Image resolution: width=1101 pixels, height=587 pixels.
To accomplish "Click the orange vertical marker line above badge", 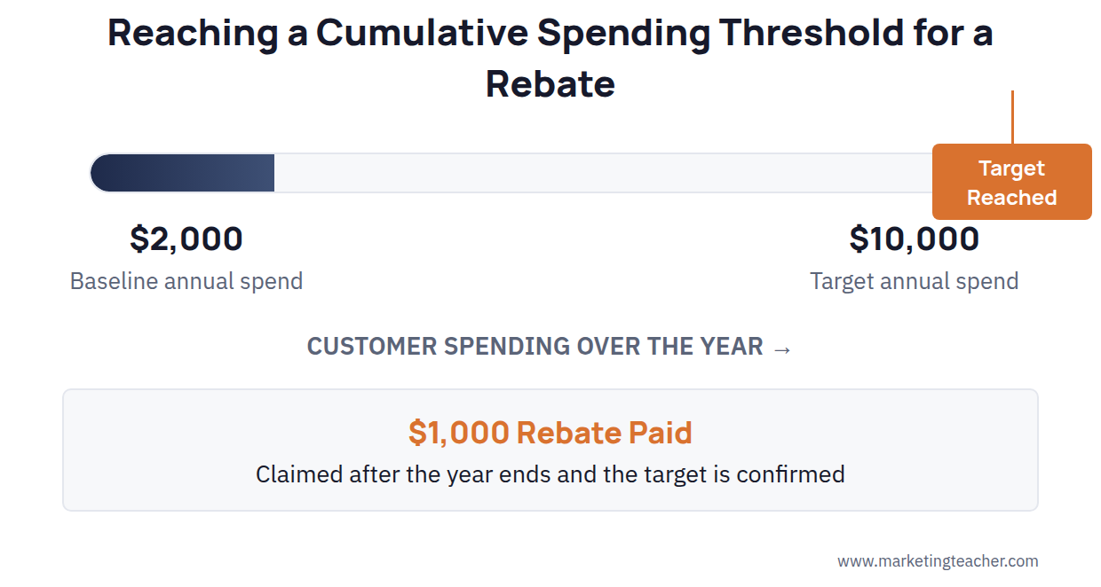I will [x=1012, y=117].
